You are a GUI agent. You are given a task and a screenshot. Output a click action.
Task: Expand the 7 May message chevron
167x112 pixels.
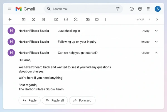pos(156,31)
